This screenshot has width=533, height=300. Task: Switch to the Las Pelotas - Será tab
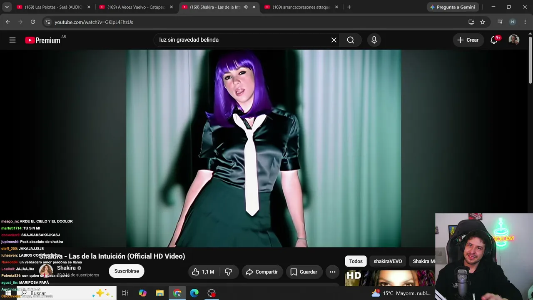(53, 7)
